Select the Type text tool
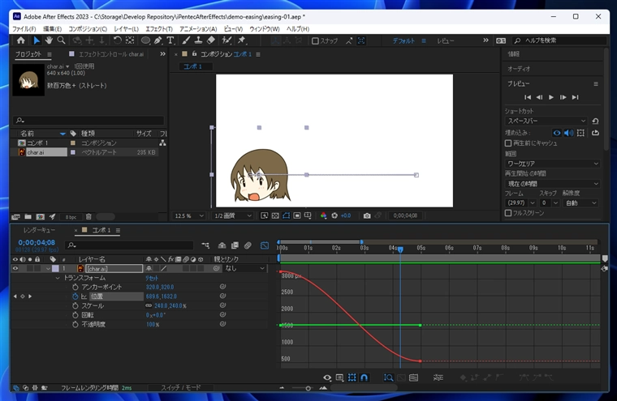The width and height of the screenshot is (617, 401). [170, 40]
